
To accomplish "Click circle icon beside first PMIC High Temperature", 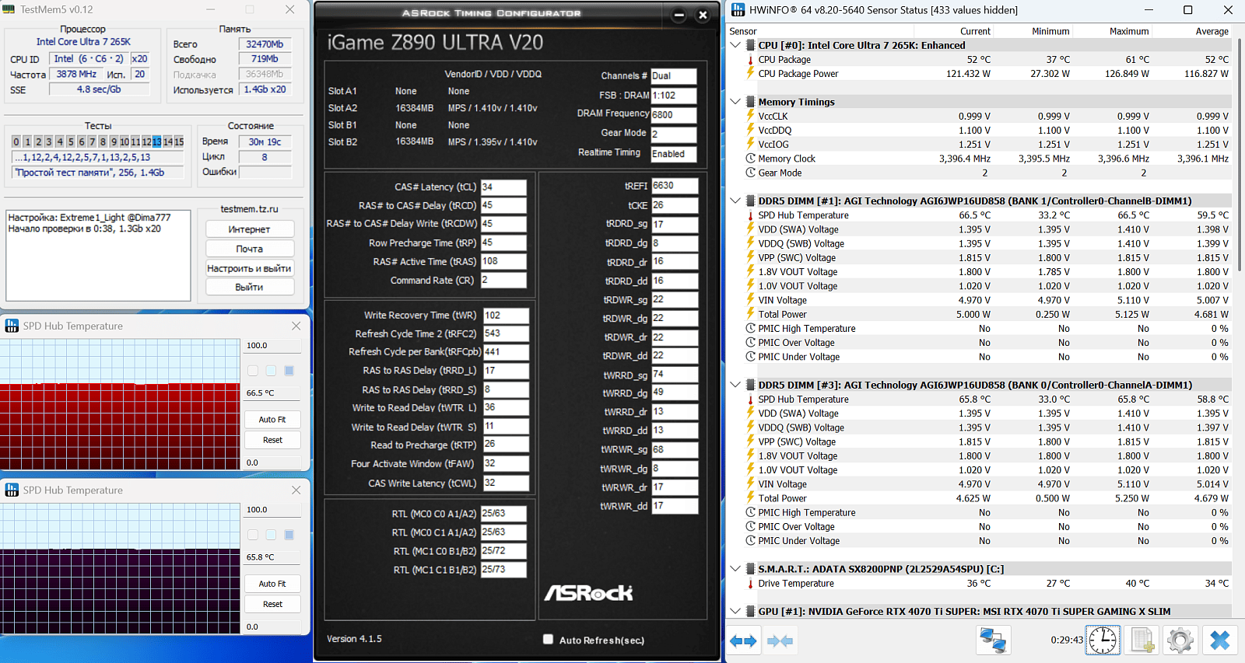I will [x=750, y=329].
